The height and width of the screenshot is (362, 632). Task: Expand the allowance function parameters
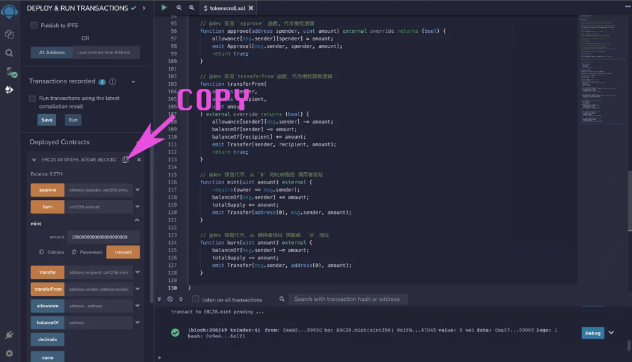point(138,306)
